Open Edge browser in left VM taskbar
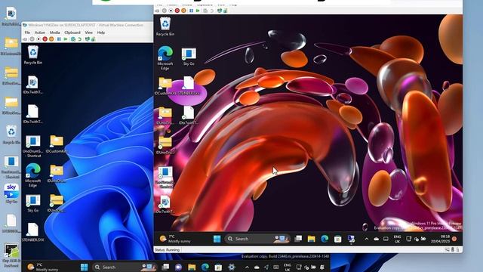Viewport: 483px width, 272px height. coord(205,267)
